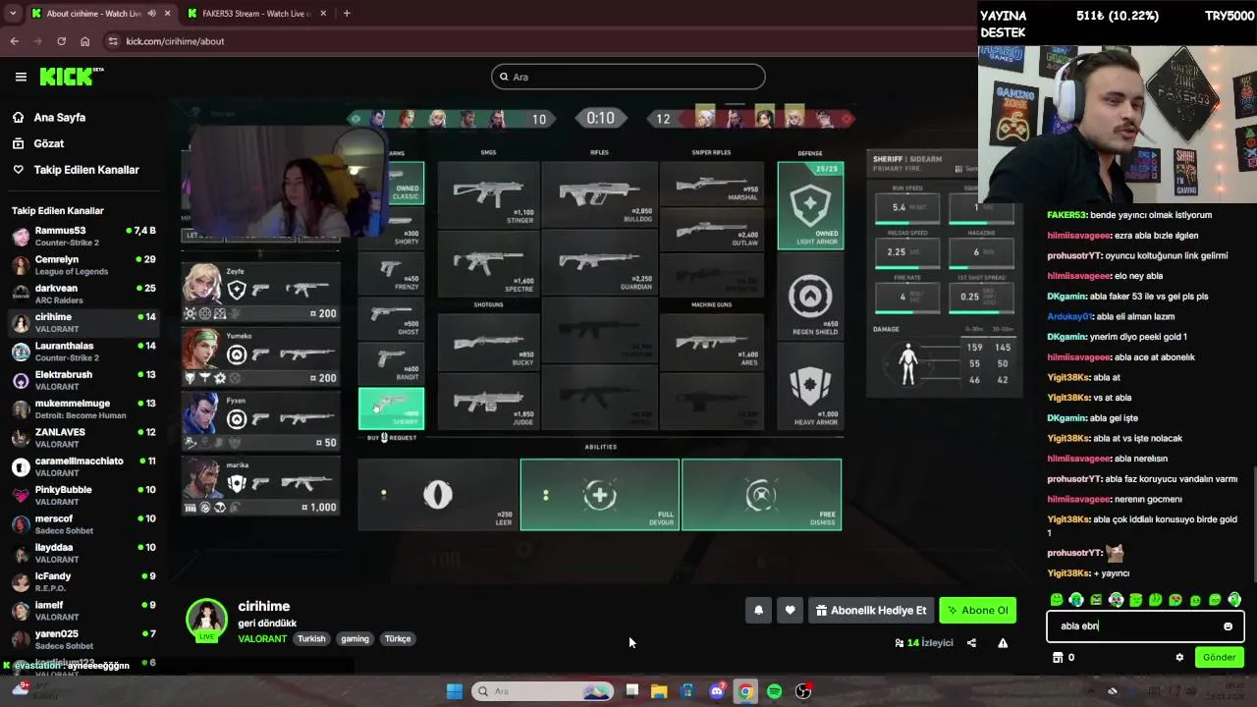The image size is (1257, 707).
Task: Open the Kick hamburger menu
Action: click(21, 77)
